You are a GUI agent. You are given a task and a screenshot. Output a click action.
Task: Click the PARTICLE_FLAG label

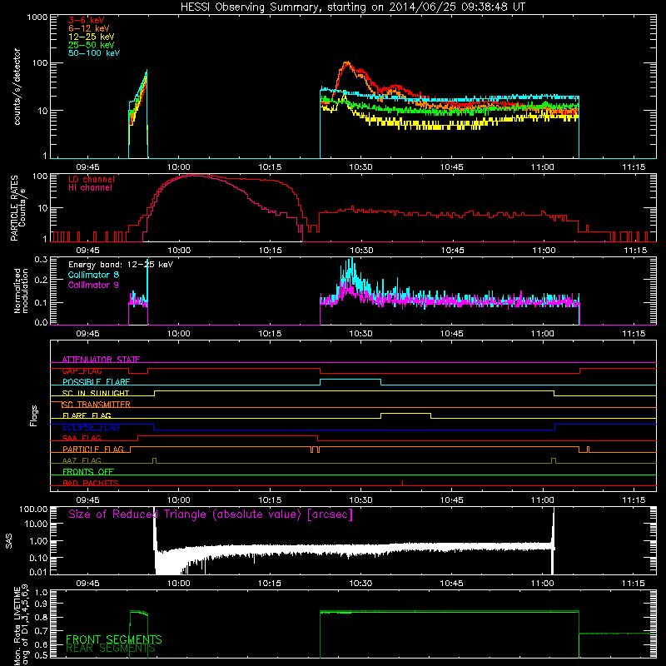(93, 450)
